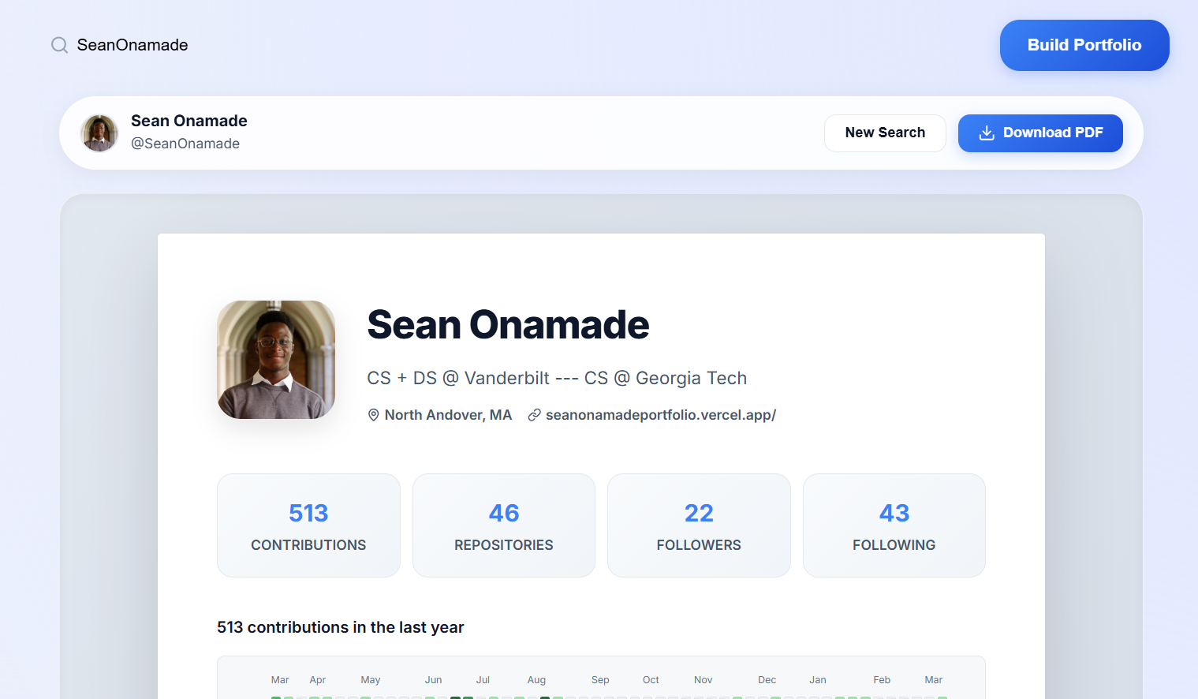Click the Dec month label in contribution graph
This screenshot has width=1198, height=699.
(x=767, y=680)
